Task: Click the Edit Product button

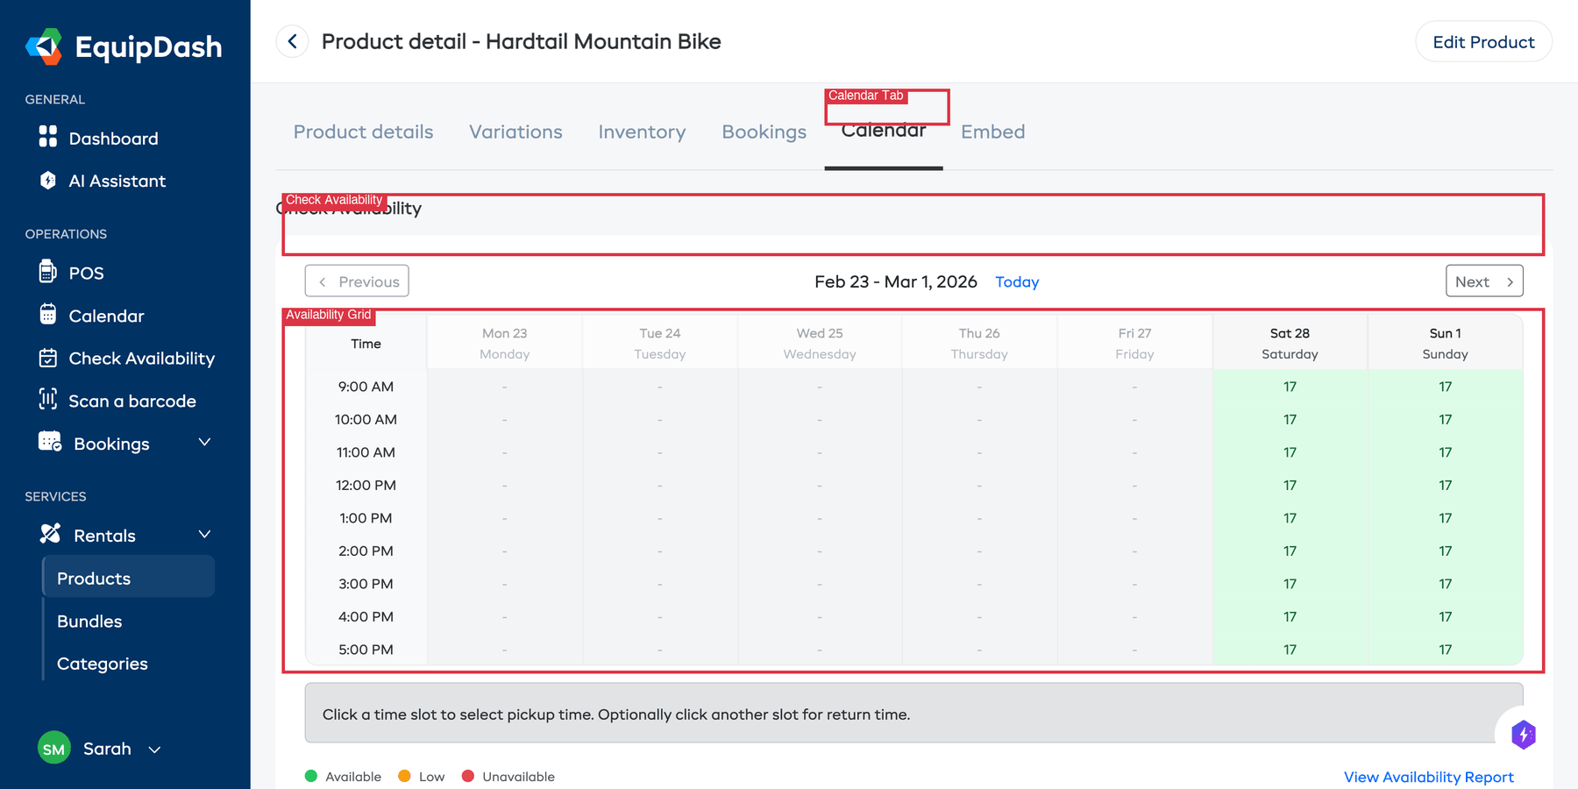Action: tap(1483, 41)
